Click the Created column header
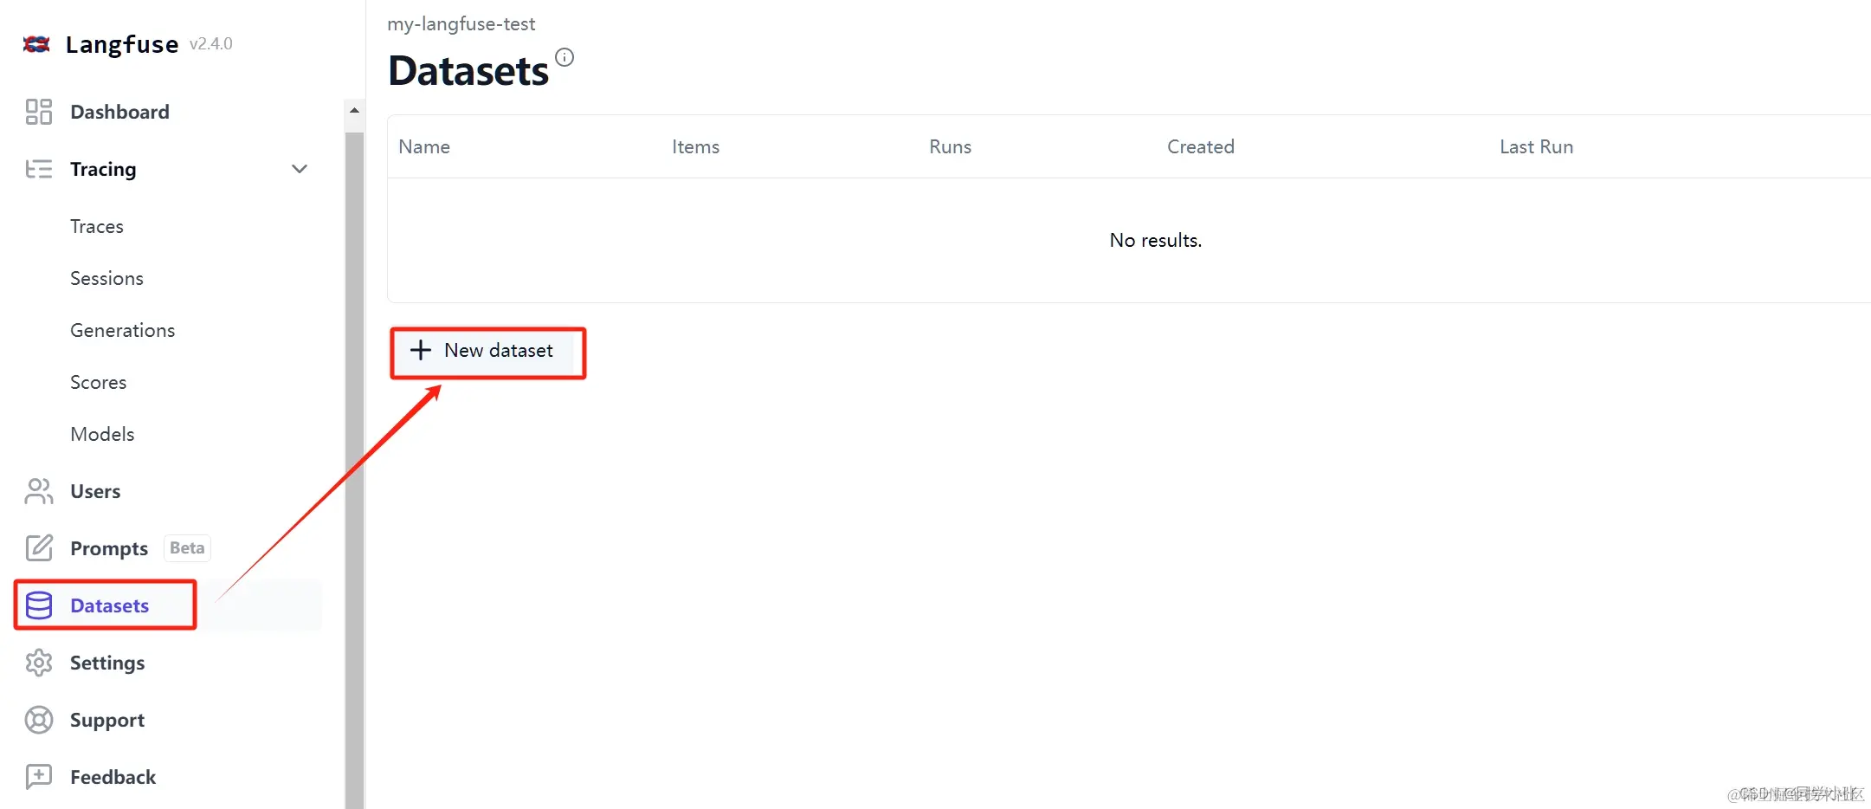Viewport: 1871px width, 809px height. pyautogui.click(x=1201, y=146)
